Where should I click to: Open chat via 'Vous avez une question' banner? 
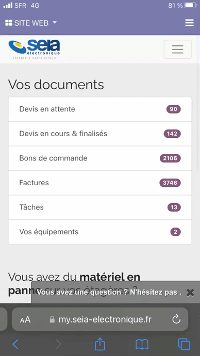click(109, 293)
